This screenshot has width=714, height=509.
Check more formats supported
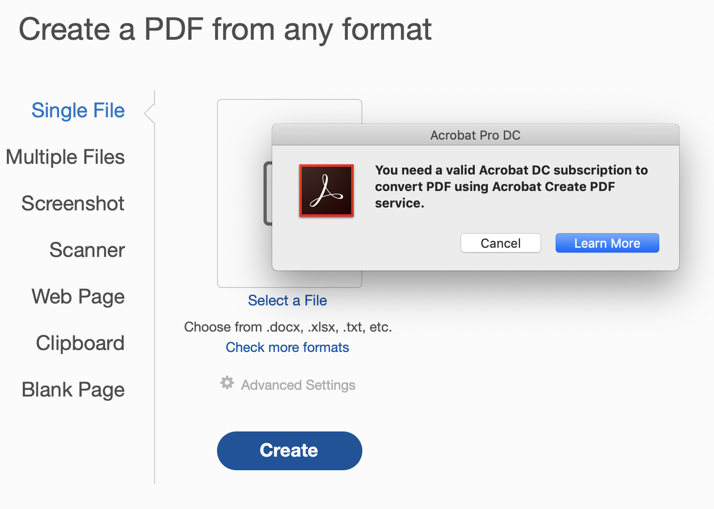287,347
